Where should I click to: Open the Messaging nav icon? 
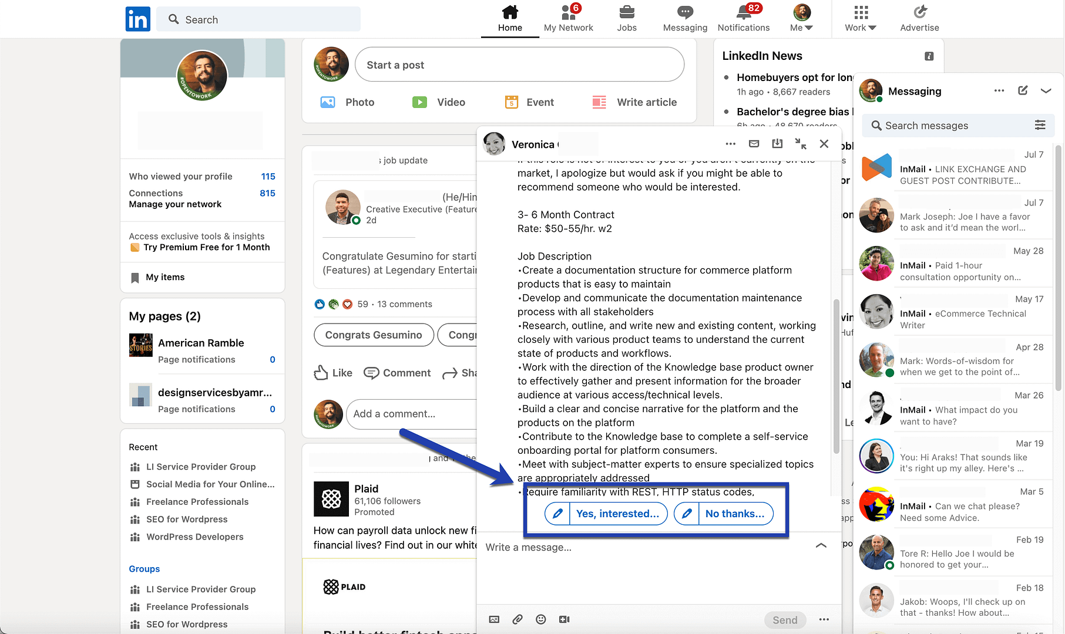(x=685, y=19)
